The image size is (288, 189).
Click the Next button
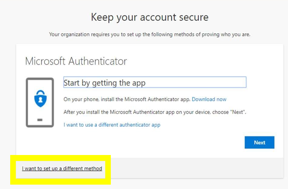[x=259, y=143]
